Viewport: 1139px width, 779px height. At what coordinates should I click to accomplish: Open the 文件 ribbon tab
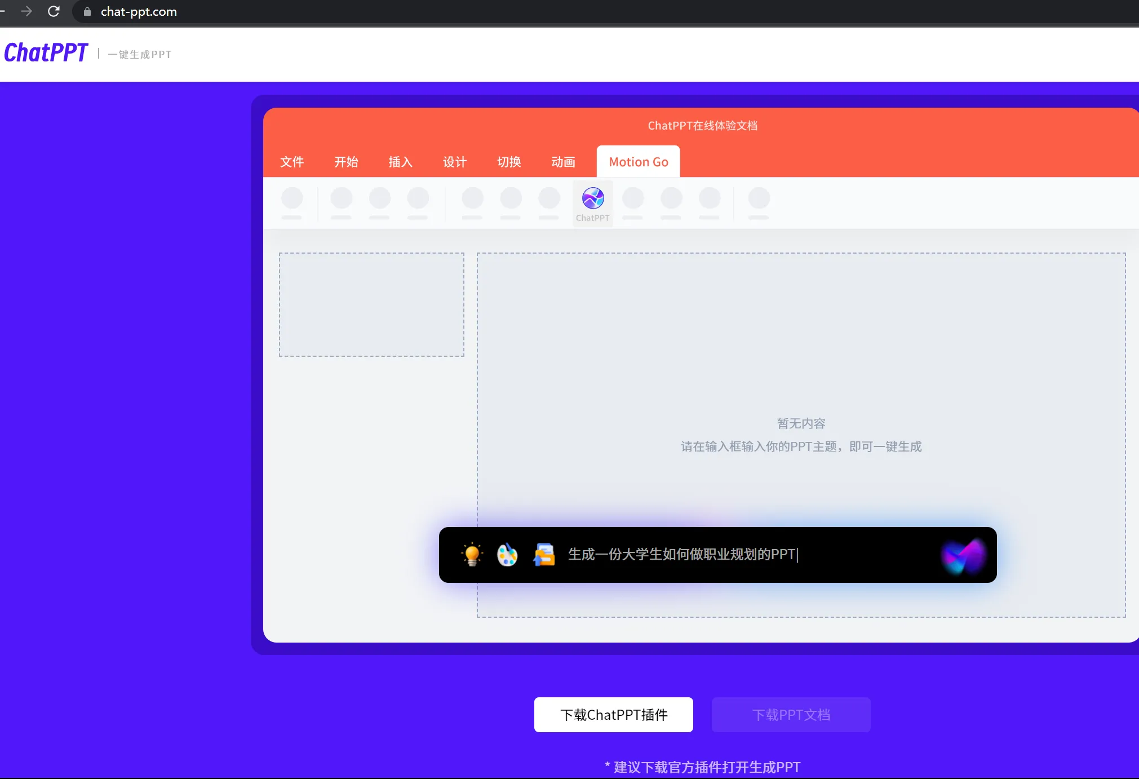click(292, 162)
